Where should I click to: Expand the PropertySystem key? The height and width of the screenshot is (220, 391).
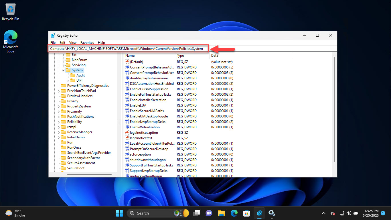(59, 106)
